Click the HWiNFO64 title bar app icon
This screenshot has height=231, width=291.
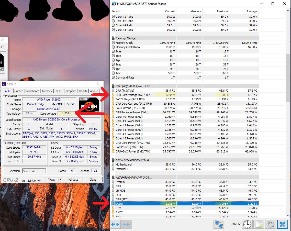(114, 4)
